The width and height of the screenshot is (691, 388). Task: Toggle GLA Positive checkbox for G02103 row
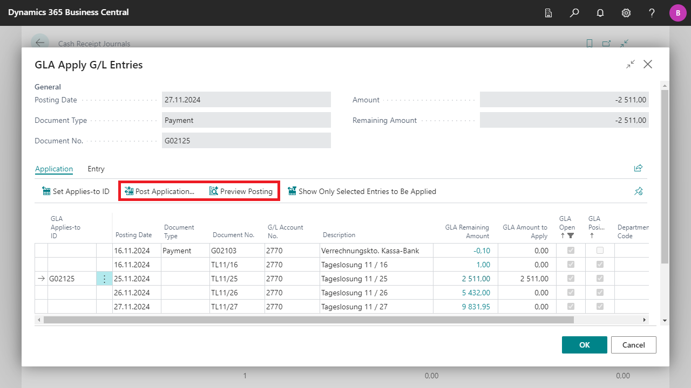coord(600,251)
